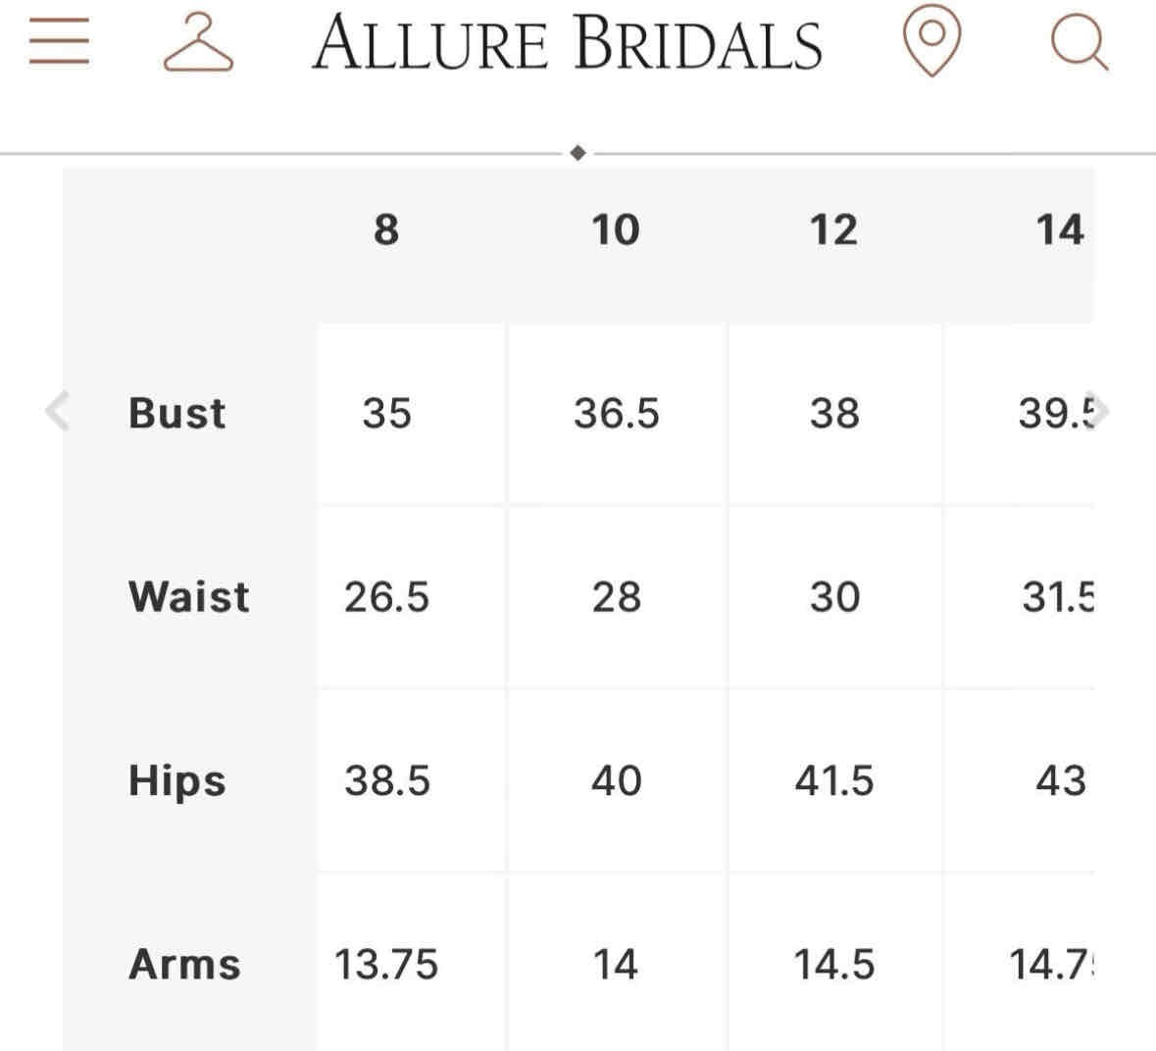Image resolution: width=1156 pixels, height=1051 pixels.
Task: Click the size 12 hips value 41.5
Action: point(833,780)
